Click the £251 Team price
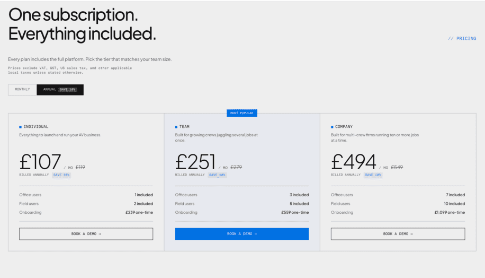The height and width of the screenshot is (278, 485). click(195, 161)
